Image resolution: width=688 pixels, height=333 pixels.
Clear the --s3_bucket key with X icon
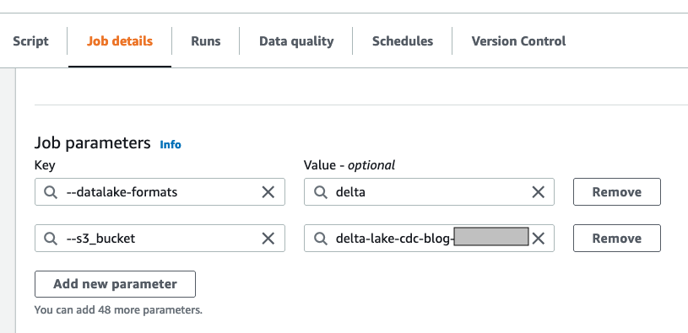coord(268,239)
